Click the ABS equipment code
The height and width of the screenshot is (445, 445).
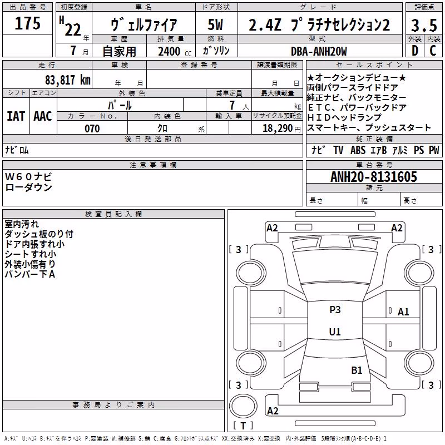358,150
